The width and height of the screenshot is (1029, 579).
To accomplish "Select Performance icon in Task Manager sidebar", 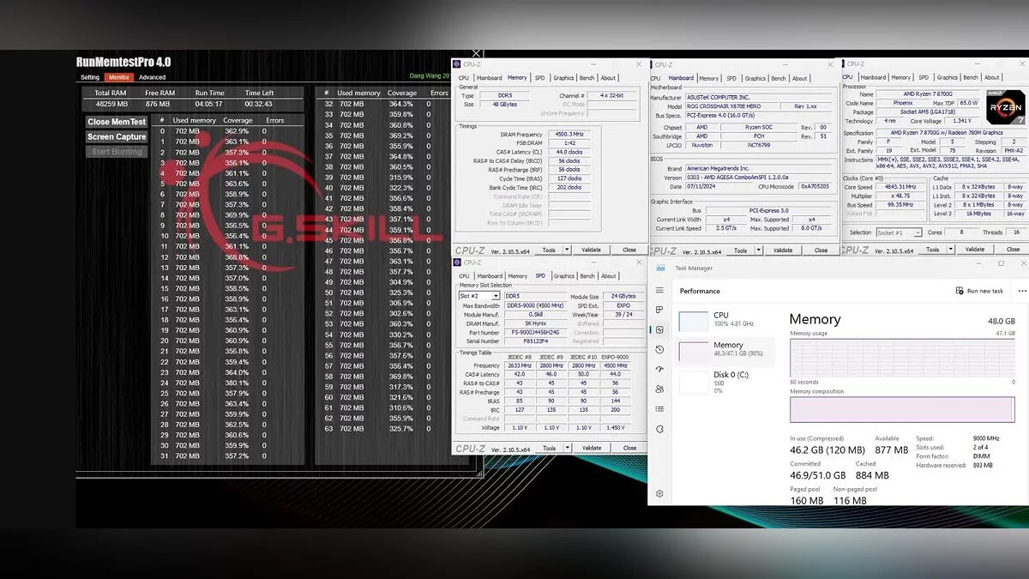I will coord(659,329).
